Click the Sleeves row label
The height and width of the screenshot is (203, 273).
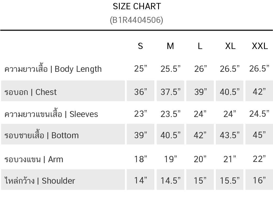pyautogui.click(x=51, y=114)
